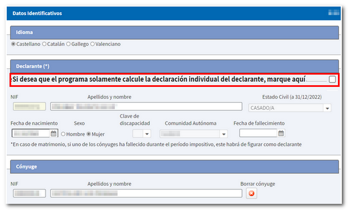
Task: Click Cónyuge section header
Action: click(x=174, y=166)
